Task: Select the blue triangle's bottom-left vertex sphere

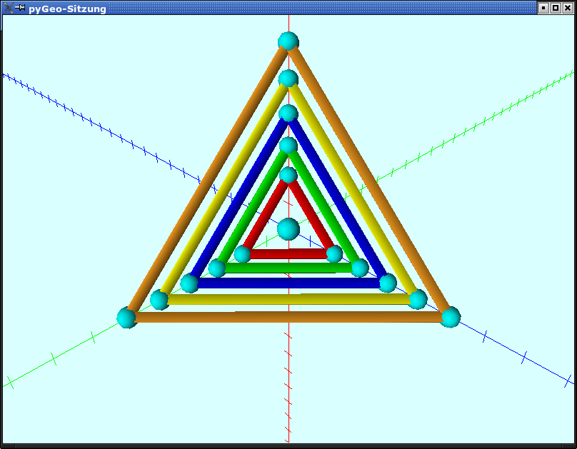Action: pyautogui.click(x=189, y=283)
